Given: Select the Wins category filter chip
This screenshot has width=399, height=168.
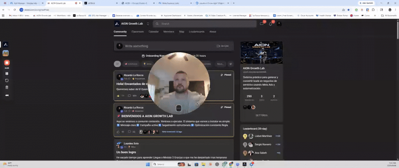Looking at the screenshot, I should [147, 64].
